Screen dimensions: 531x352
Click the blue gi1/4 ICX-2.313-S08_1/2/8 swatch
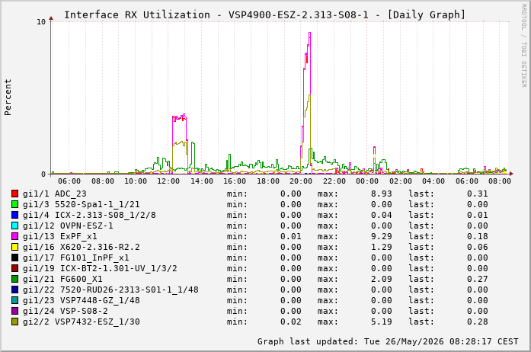pos(14,215)
